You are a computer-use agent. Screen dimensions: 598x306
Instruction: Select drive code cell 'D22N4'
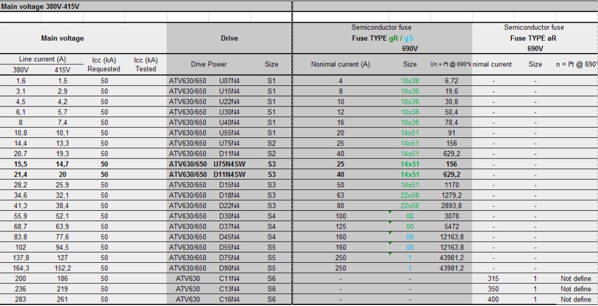click(229, 206)
